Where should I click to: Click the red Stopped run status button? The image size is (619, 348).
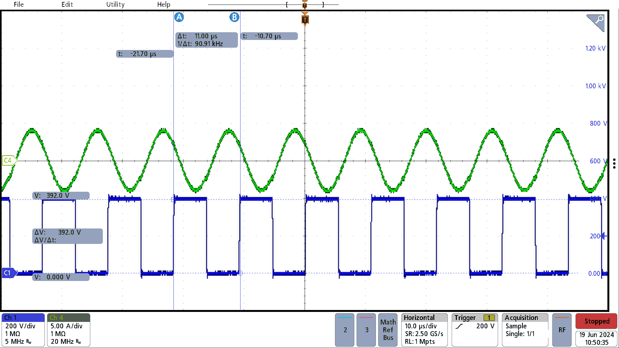(597, 321)
